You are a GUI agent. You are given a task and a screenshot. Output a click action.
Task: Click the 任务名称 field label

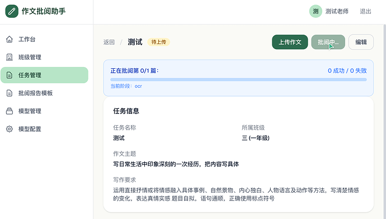pyautogui.click(x=125, y=127)
